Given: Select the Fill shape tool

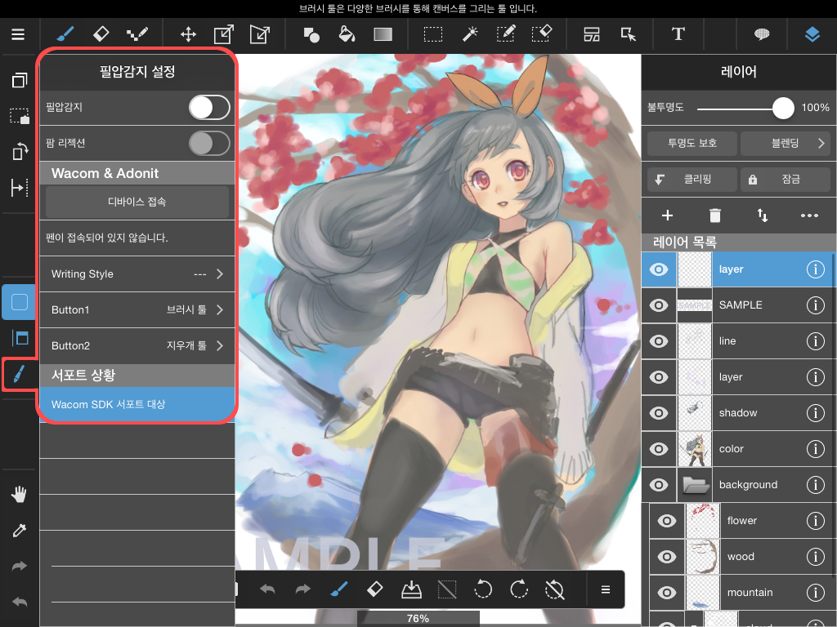Looking at the screenshot, I should 311,35.
